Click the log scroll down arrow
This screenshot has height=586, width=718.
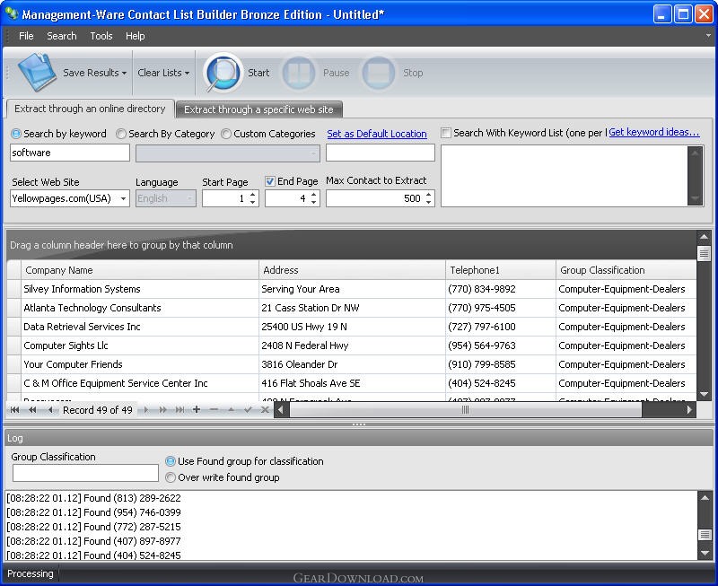[705, 554]
